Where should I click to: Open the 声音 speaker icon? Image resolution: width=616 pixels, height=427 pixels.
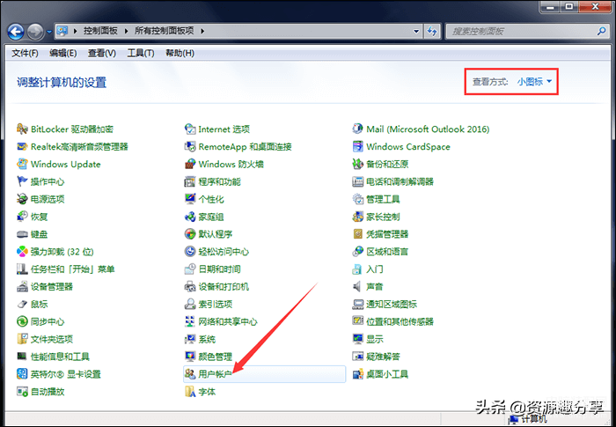tap(358, 287)
